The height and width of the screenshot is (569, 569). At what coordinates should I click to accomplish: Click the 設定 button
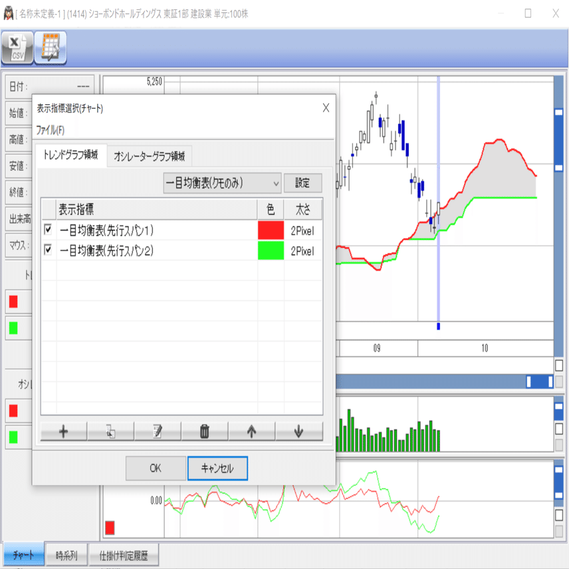tap(302, 183)
